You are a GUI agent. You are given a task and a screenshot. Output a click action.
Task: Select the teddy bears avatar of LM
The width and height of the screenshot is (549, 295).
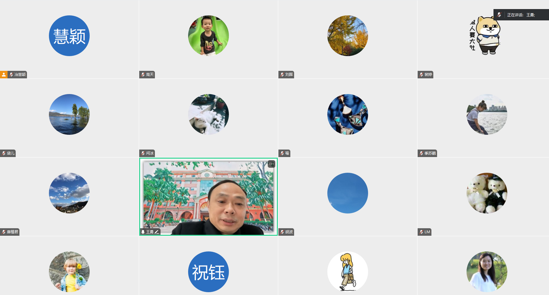487,193
